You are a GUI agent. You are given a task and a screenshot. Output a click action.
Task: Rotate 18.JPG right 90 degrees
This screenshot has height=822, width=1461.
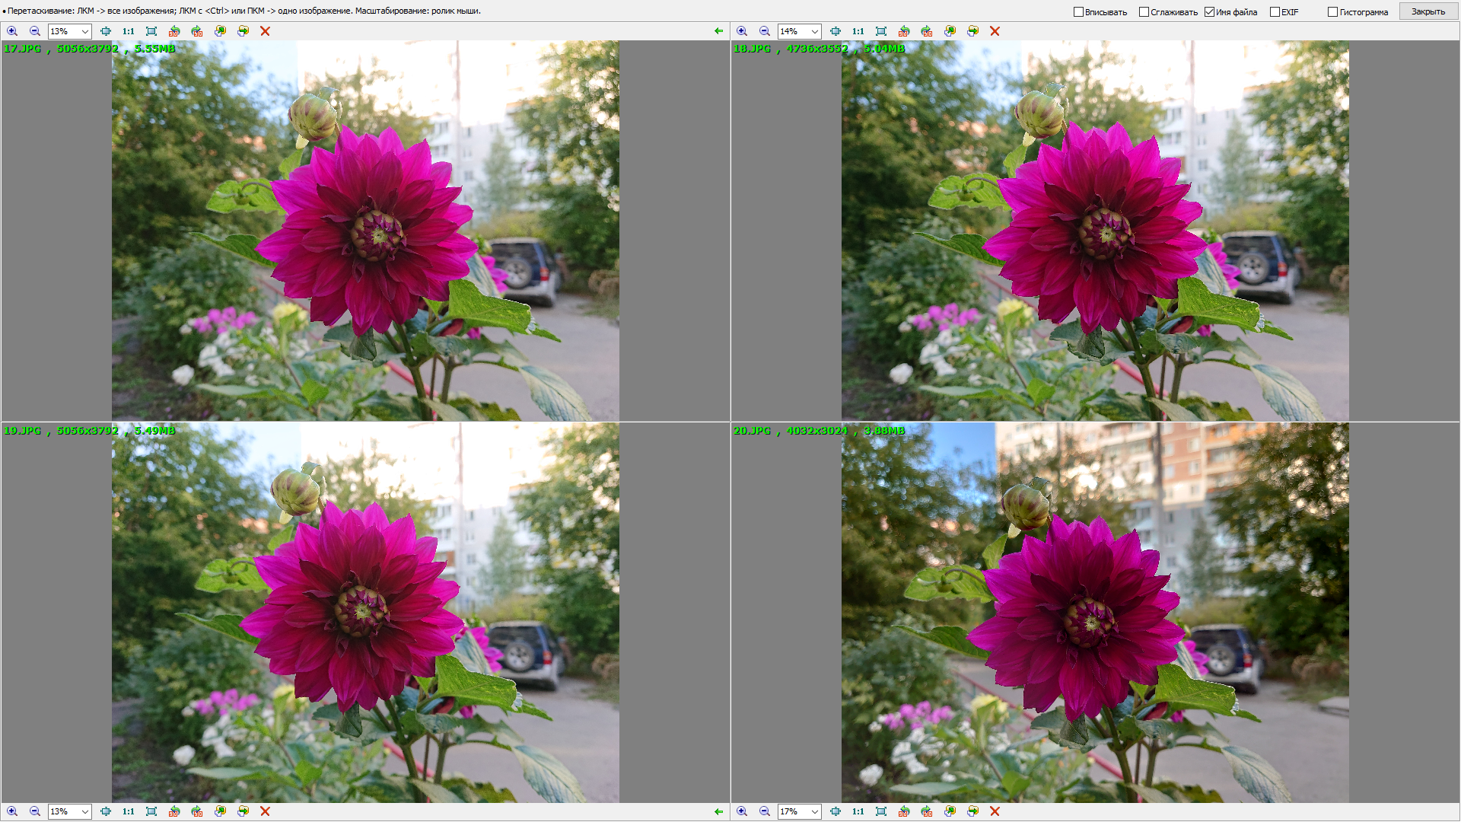pyautogui.click(x=927, y=31)
